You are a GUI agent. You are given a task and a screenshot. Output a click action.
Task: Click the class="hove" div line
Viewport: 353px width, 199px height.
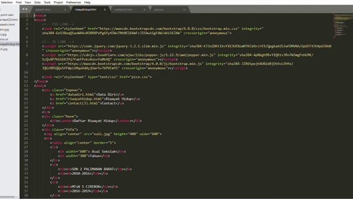point(60,117)
